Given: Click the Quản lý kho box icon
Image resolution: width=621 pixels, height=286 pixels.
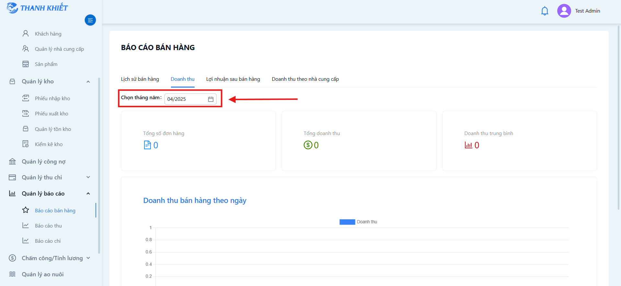Looking at the screenshot, I should 12,81.
